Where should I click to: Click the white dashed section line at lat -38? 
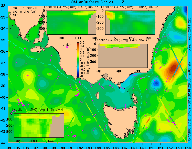(49, 71)
